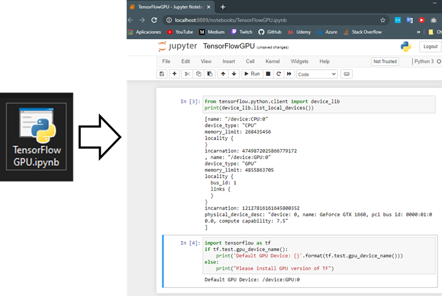Open the Medium bookmark
Screen dimensions: 442x296
click(x=211, y=32)
